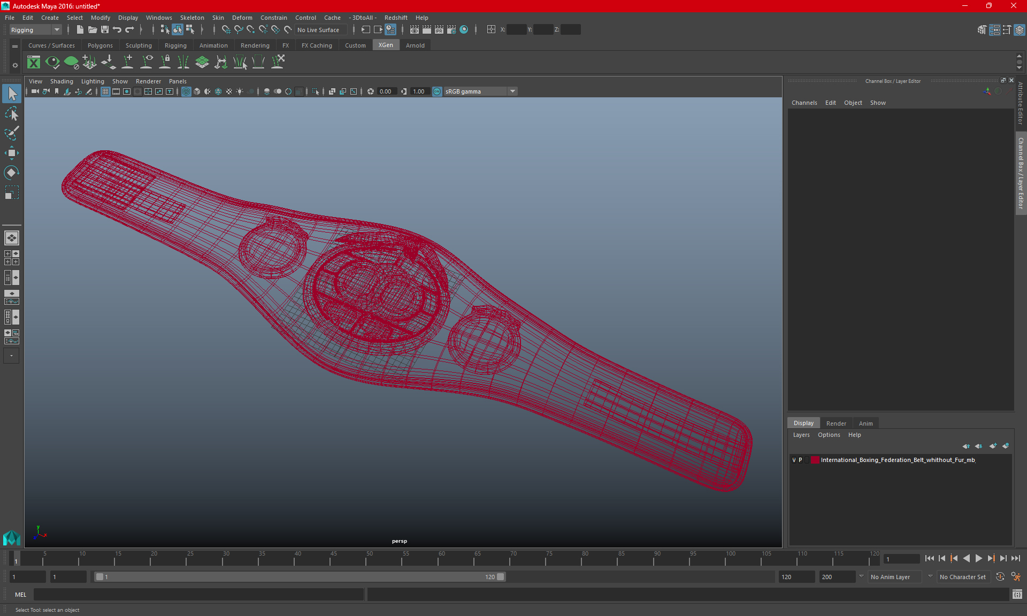Image resolution: width=1027 pixels, height=616 pixels.
Task: Select the Rotate tool
Action: pos(12,172)
